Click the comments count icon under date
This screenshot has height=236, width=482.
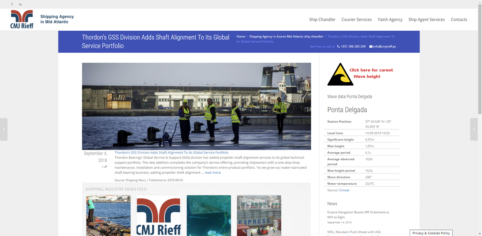coord(105,167)
